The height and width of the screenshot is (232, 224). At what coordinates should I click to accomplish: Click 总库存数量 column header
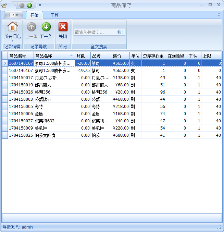[153, 56]
